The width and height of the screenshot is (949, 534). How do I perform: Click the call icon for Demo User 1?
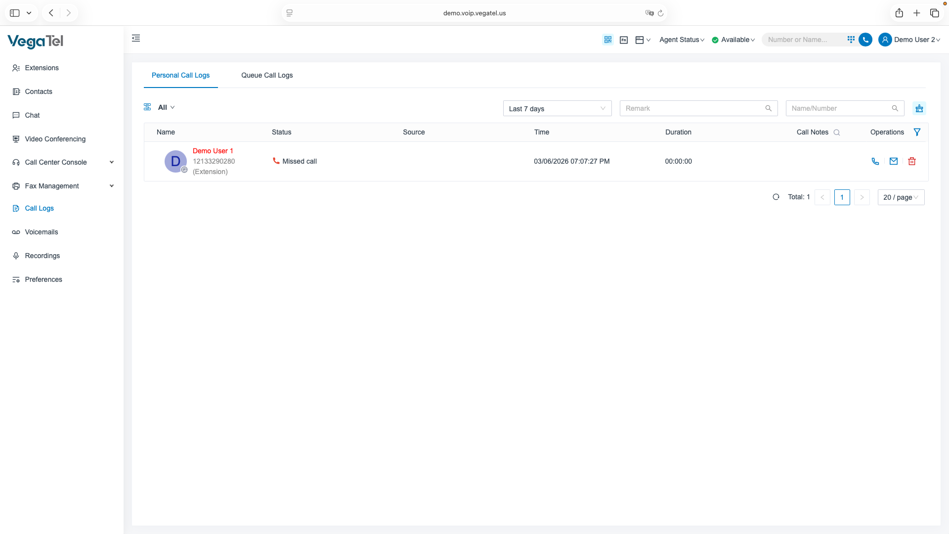pyautogui.click(x=875, y=161)
